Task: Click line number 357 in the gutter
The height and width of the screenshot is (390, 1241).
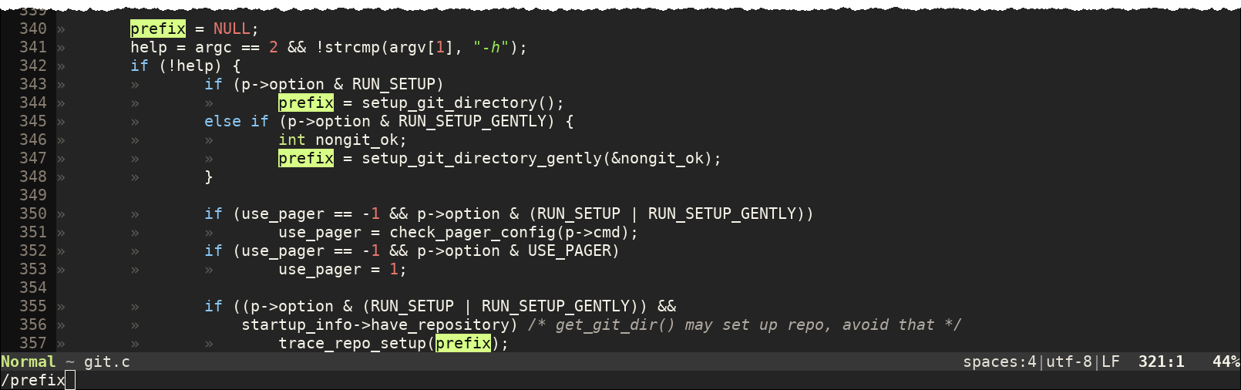Action: coord(33,343)
